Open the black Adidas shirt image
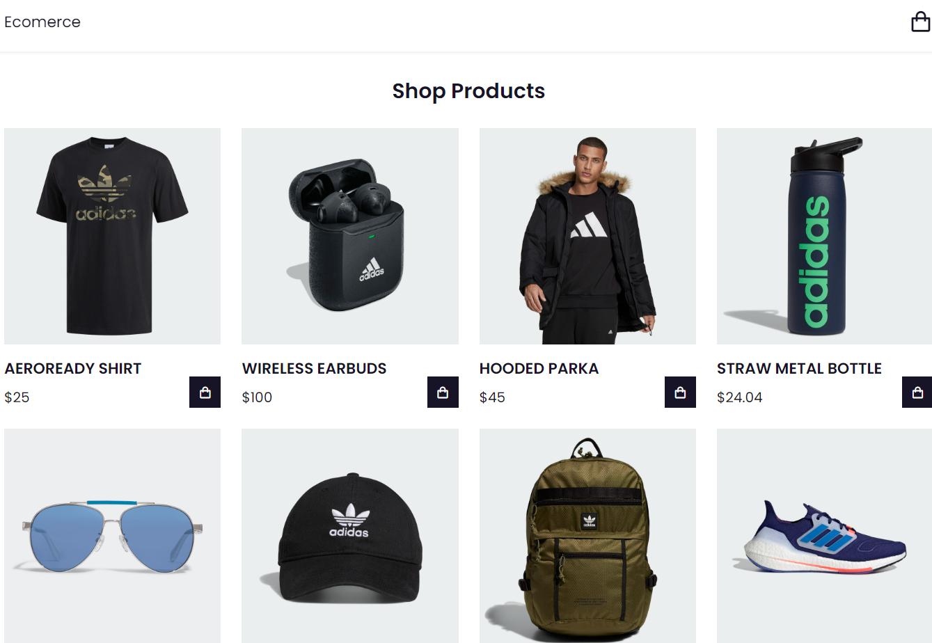 112,236
